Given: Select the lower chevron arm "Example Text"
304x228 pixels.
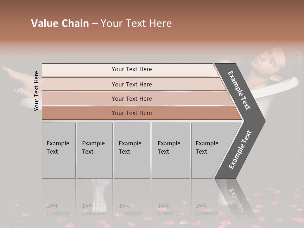Looking at the screenshot, I should click(240, 149).
